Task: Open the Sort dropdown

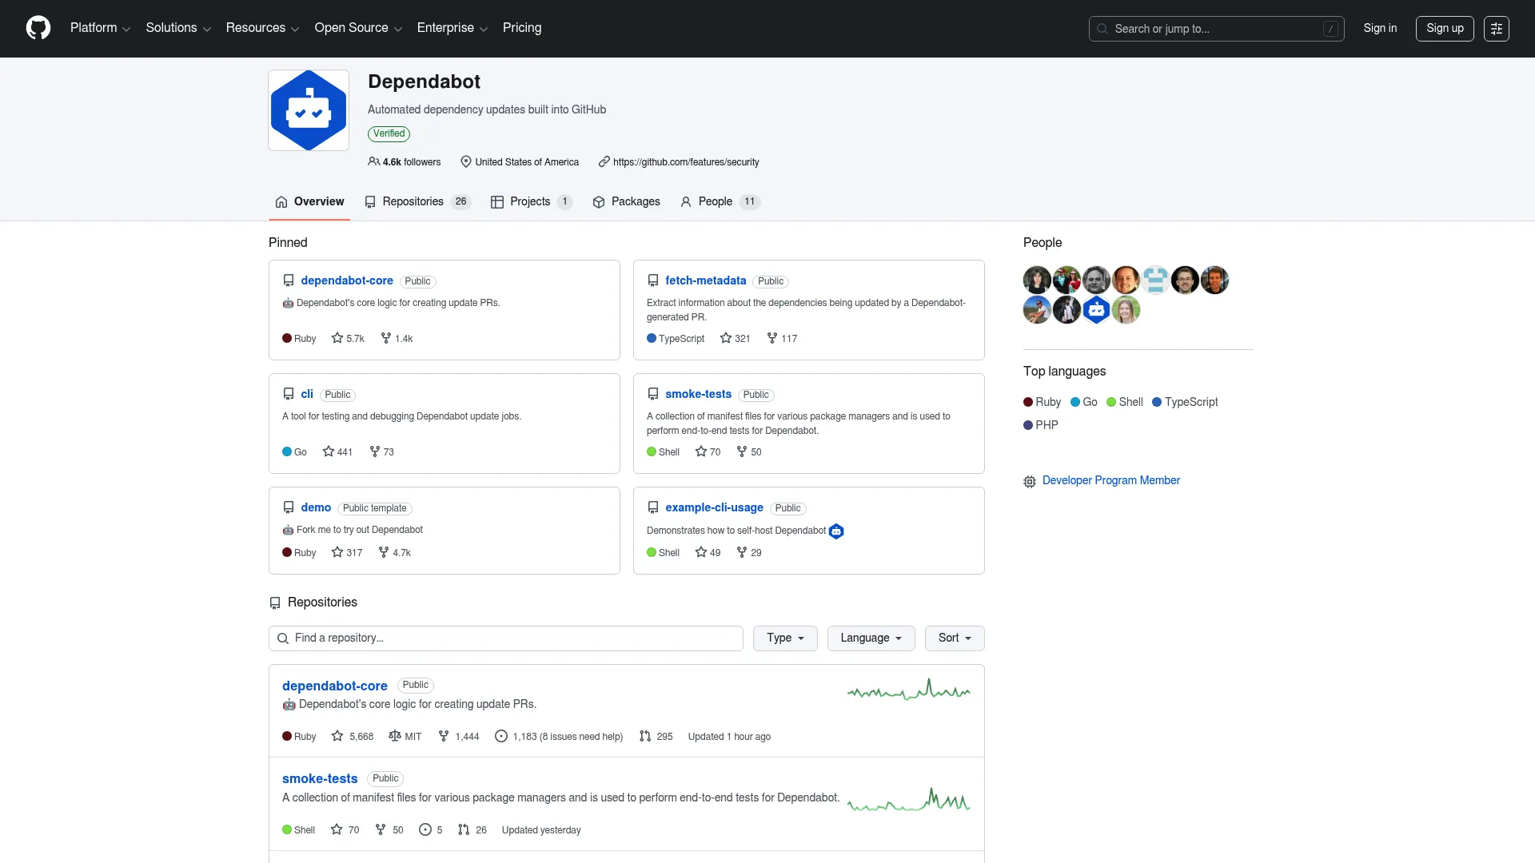Action: (955, 638)
